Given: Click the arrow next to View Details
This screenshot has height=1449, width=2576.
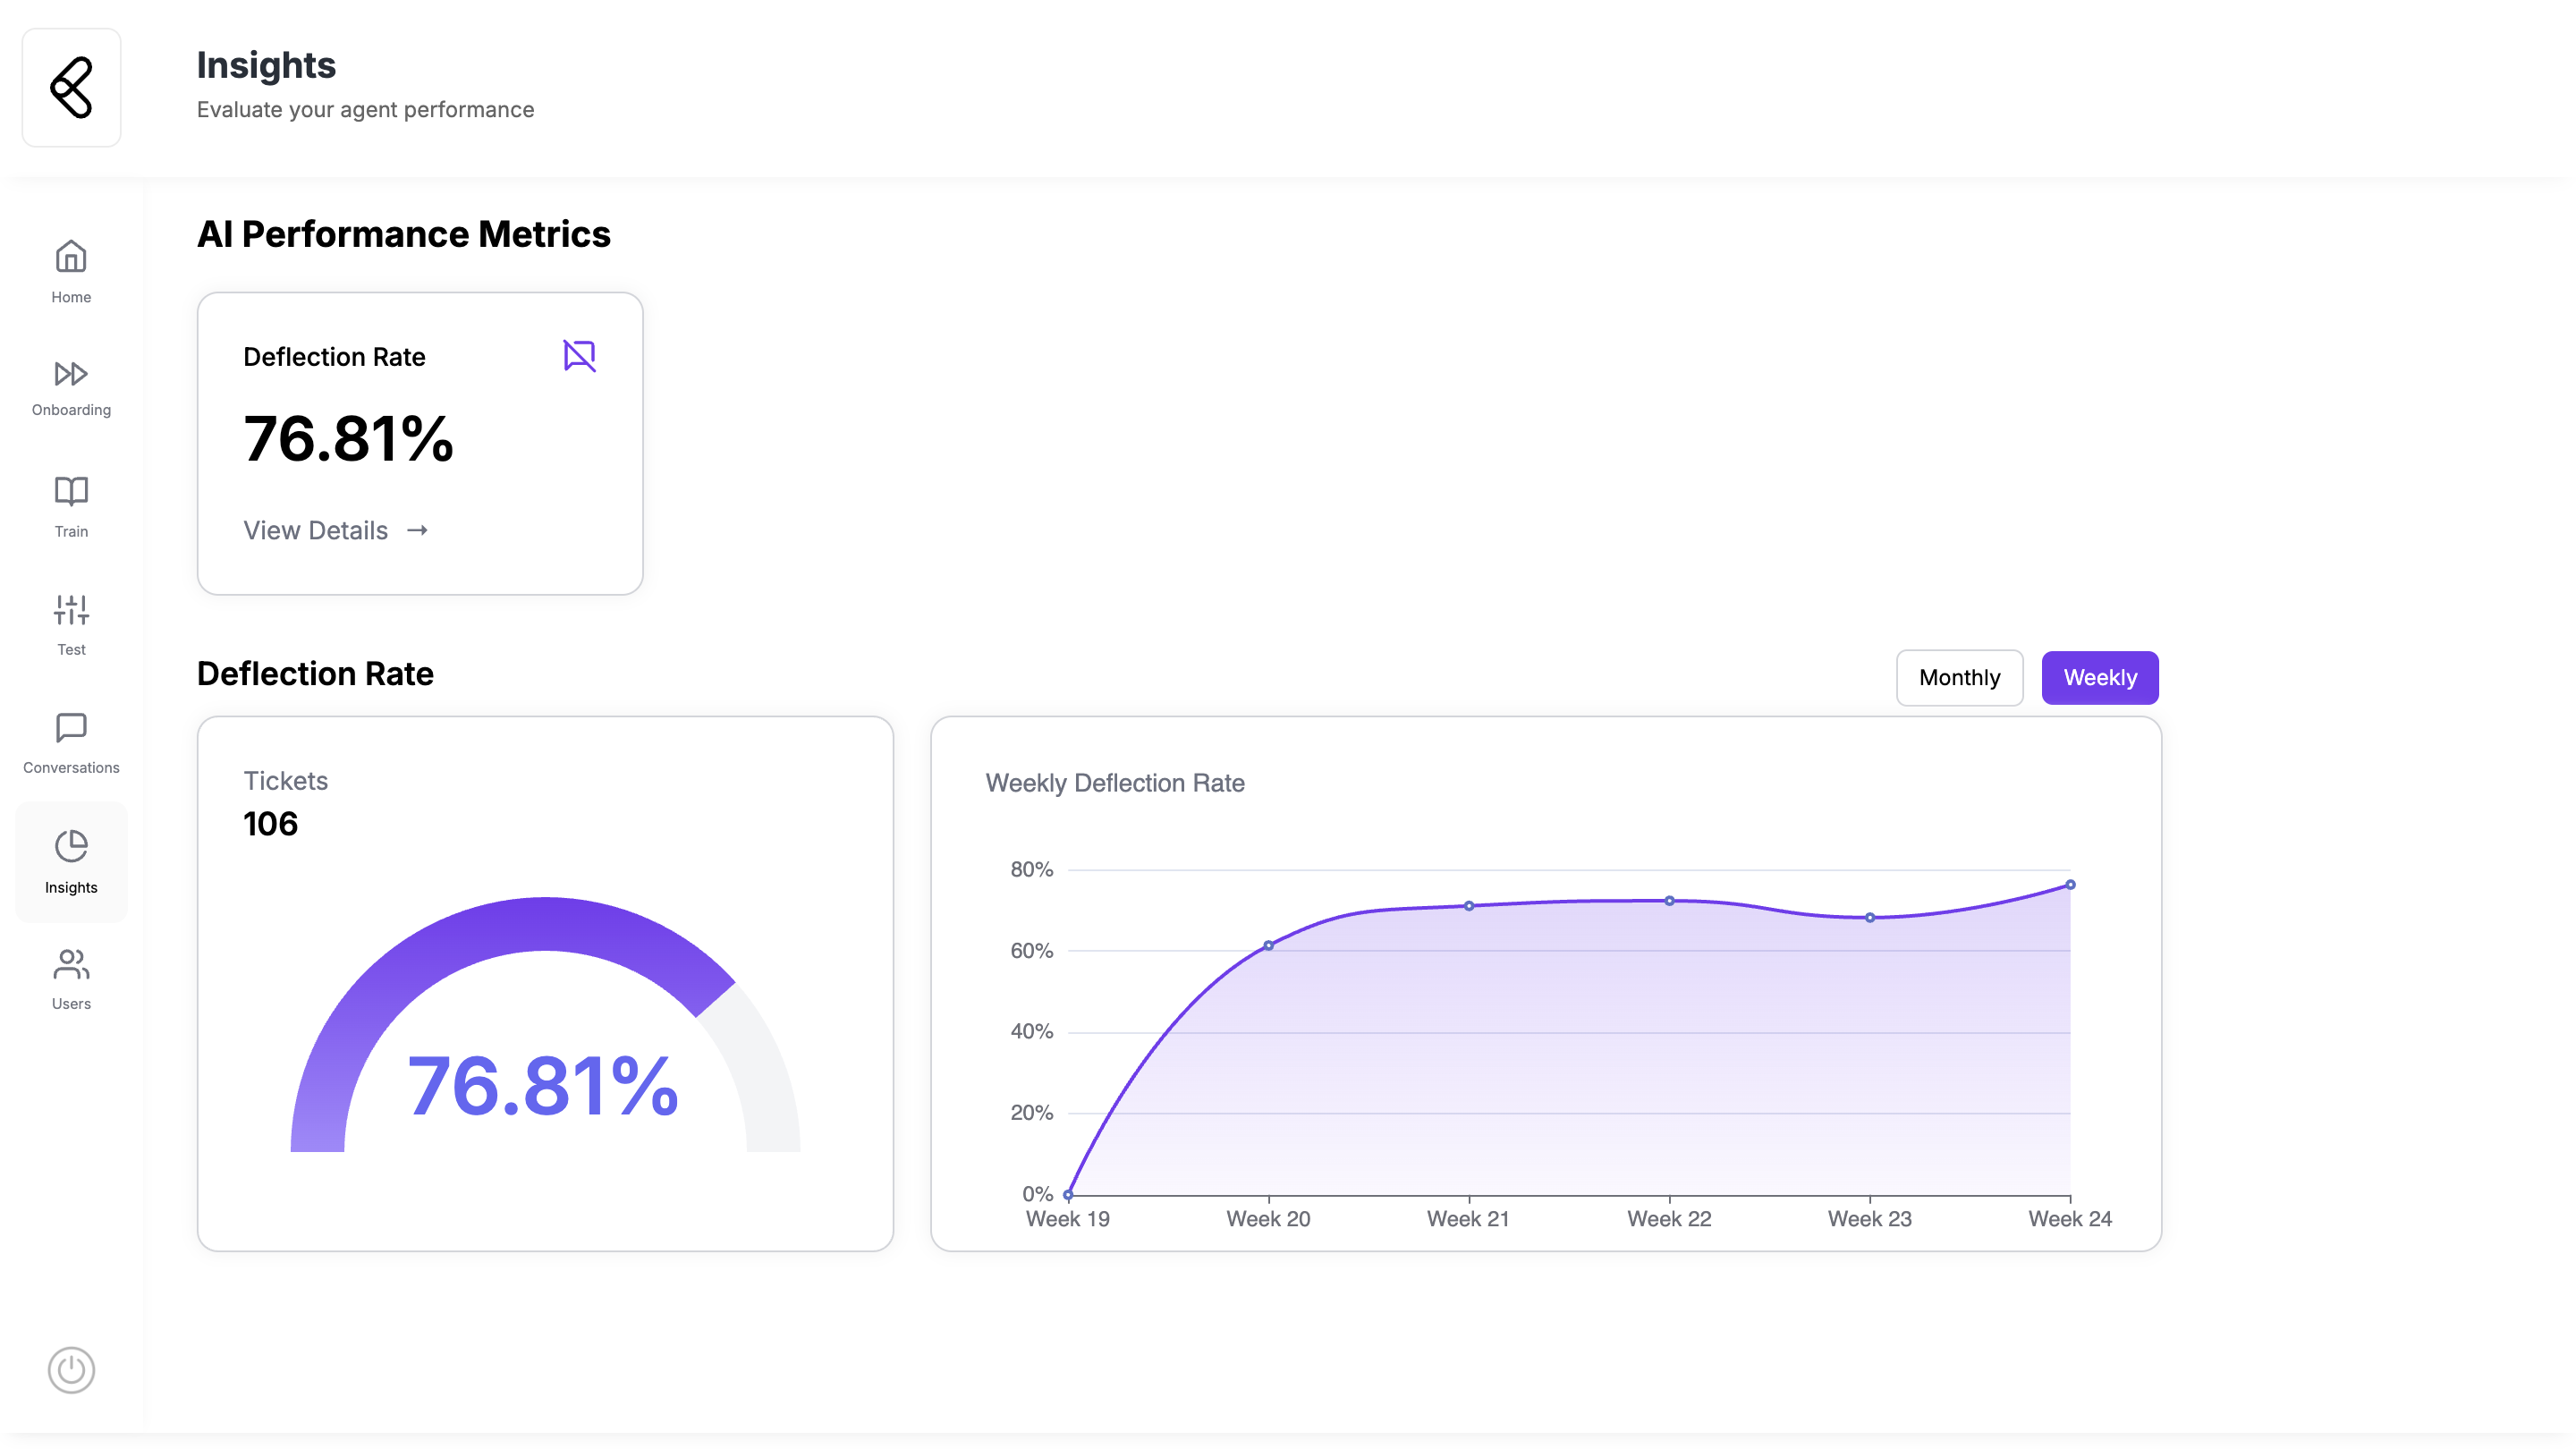Looking at the screenshot, I should click(x=418, y=530).
